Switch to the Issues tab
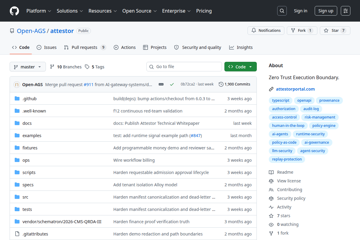Screen dimensions: 360x240 tap(46, 47)
